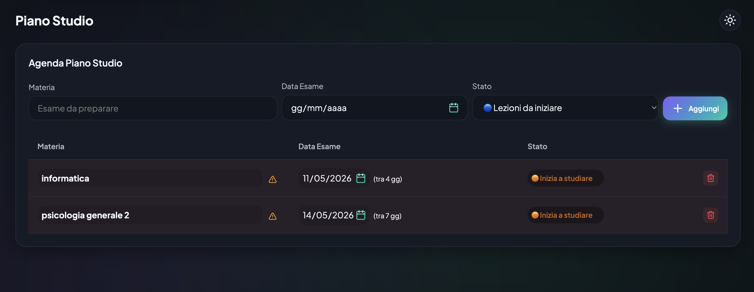The height and width of the screenshot is (292, 754).
Task: Click the Piano Studio page title
Action: 54,21
